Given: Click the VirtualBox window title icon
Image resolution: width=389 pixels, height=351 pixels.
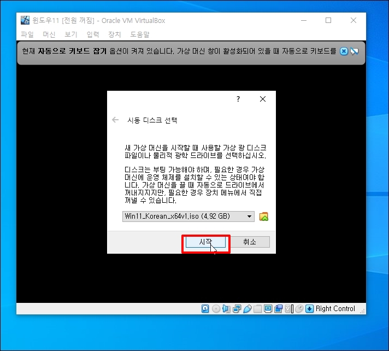Looking at the screenshot, I should pos(25,20).
